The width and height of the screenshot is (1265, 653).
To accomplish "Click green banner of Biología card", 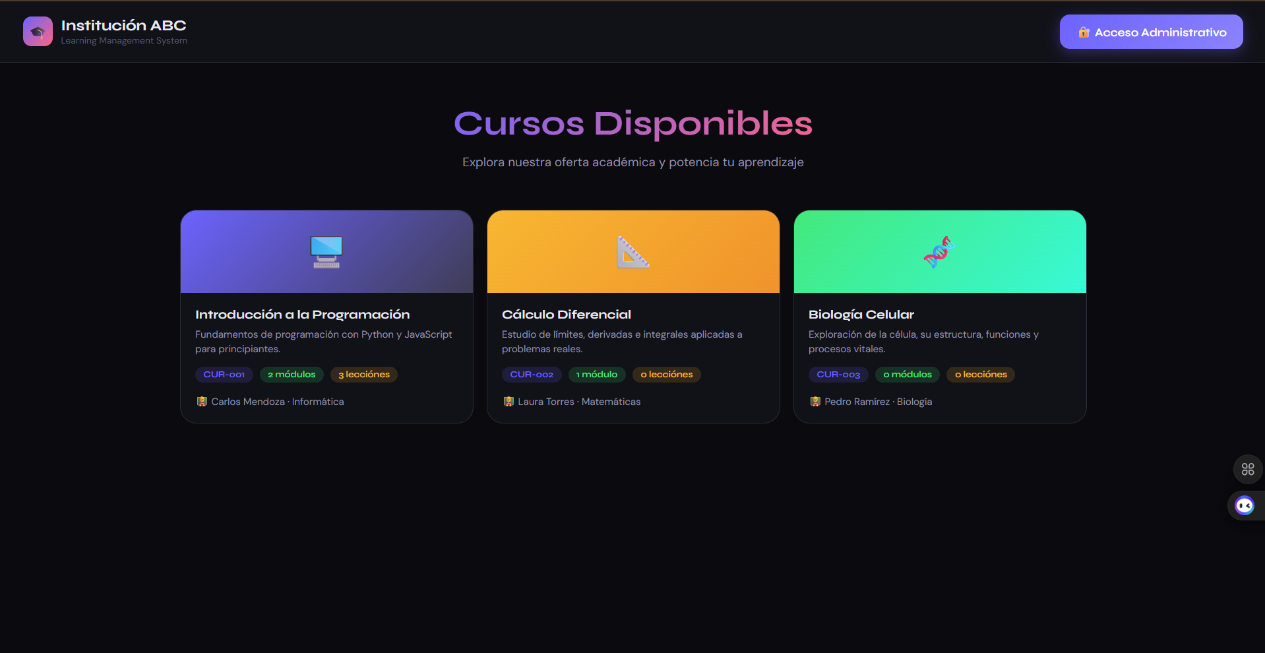I will pyautogui.click(x=940, y=251).
